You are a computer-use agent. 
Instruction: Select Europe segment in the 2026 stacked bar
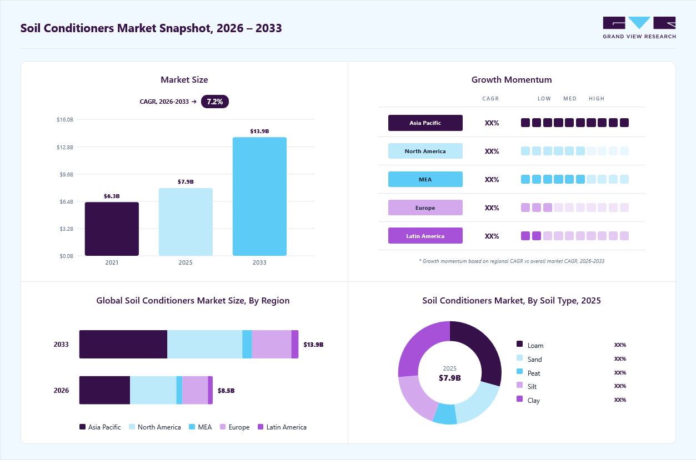[195, 390]
